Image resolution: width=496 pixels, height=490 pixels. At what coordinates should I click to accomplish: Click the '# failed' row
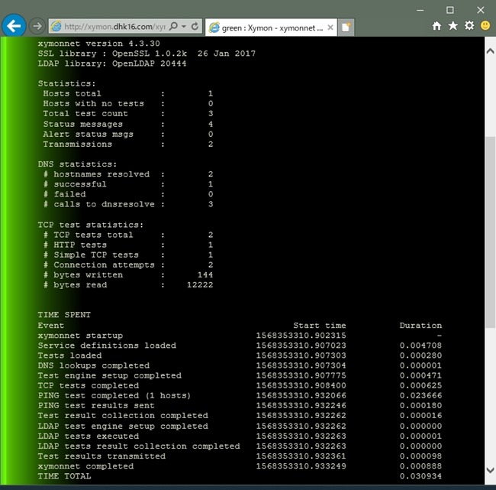(128, 194)
